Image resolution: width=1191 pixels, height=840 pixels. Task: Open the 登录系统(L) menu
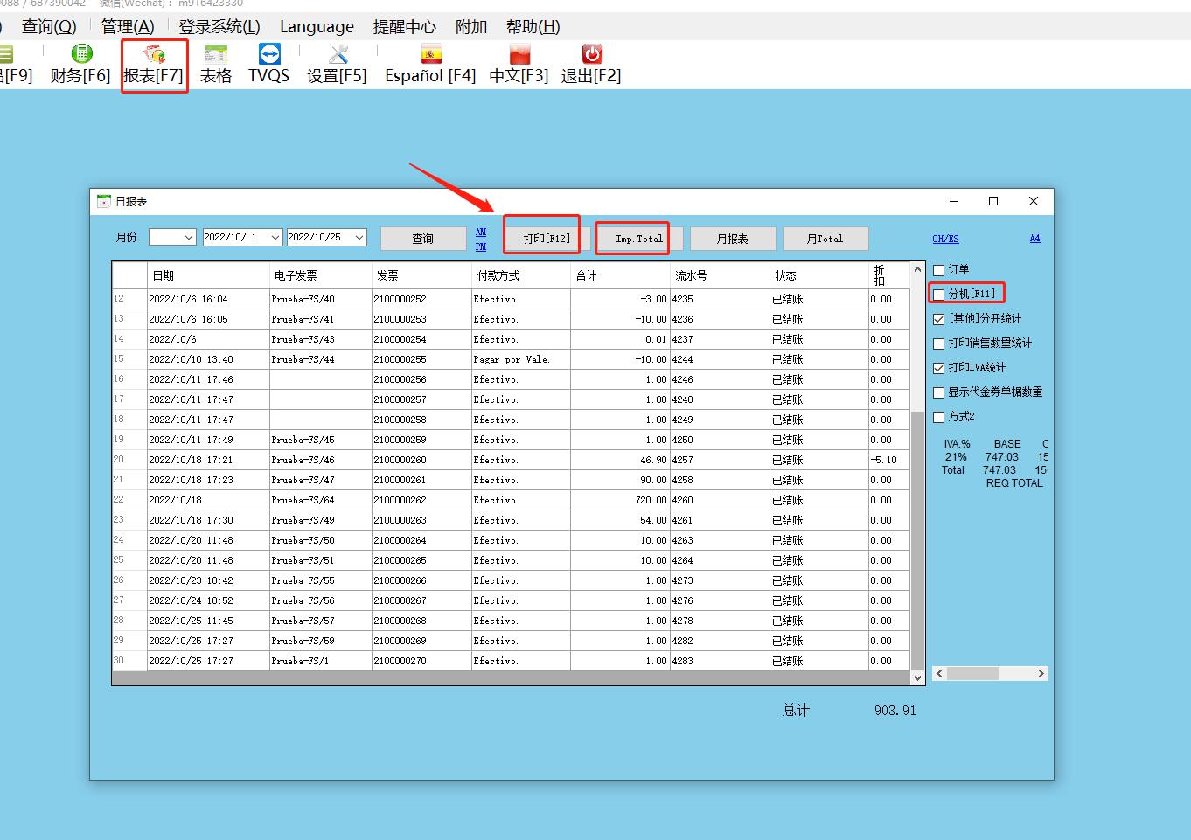coord(219,26)
